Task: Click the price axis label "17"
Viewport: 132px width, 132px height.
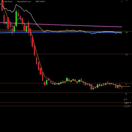Action: [127, 55]
